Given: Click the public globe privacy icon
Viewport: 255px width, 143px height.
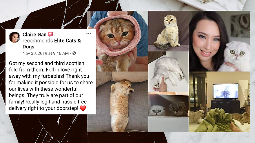Looking at the screenshot, I should (x=74, y=53).
